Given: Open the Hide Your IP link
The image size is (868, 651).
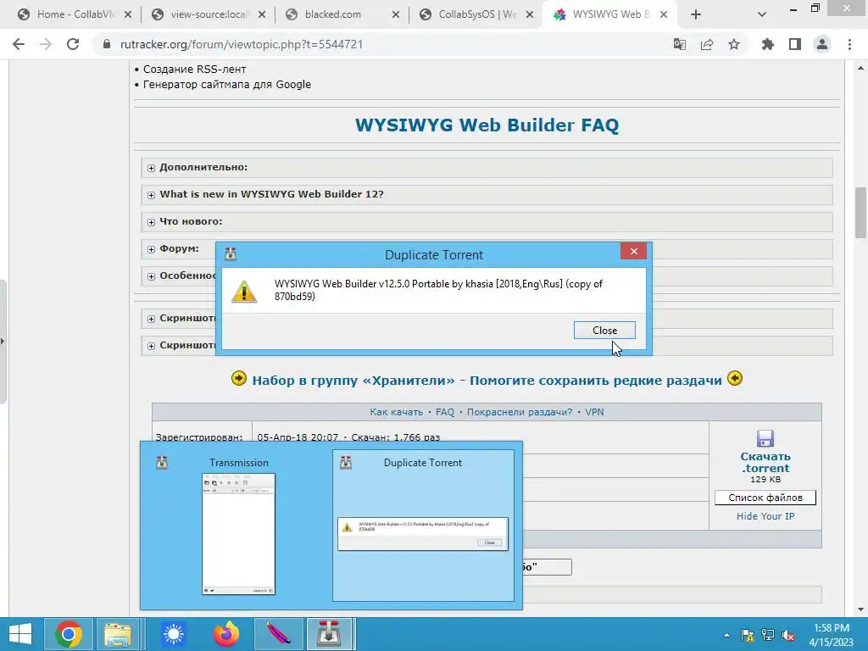Looking at the screenshot, I should (x=765, y=516).
